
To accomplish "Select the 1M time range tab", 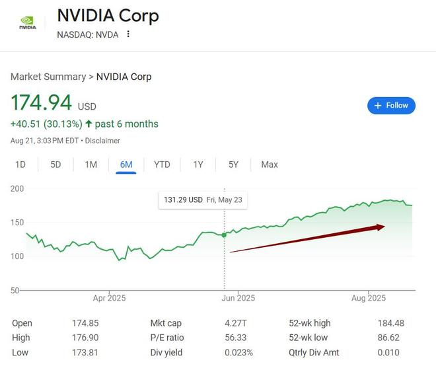I will pyautogui.click(x=91, y=165).
